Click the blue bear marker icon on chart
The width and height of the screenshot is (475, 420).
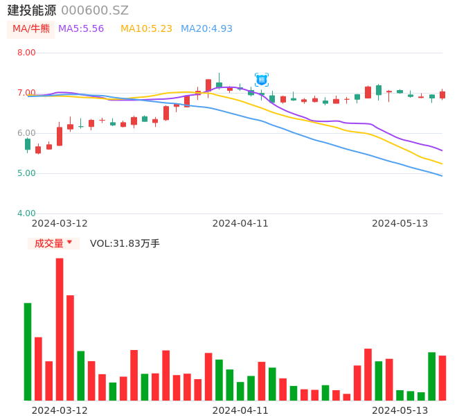(x=262, y=80)
